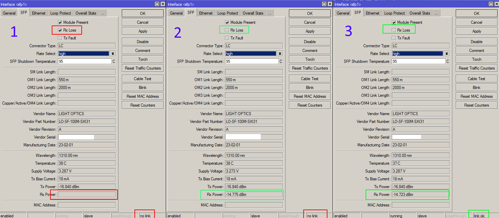Click Reset Traffic Counters in second window
Viewport: 499px width, 218px height.
(x=310, y=68)
